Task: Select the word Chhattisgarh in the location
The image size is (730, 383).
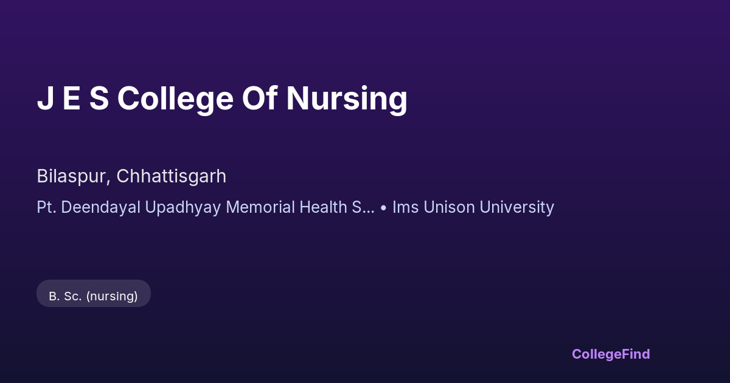Action: pos(171,176)
